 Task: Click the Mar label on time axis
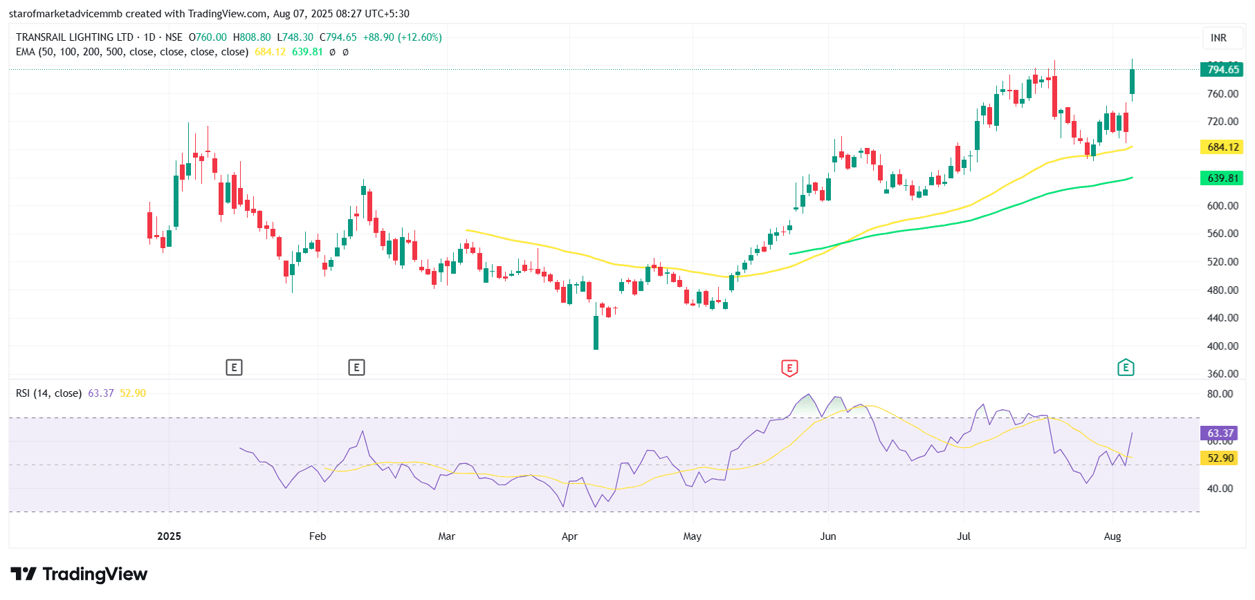(447, 536)
